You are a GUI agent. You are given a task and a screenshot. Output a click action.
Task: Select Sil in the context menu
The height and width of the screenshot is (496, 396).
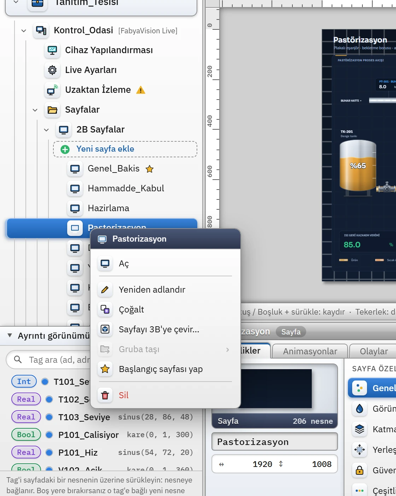(x=165, y=395)
